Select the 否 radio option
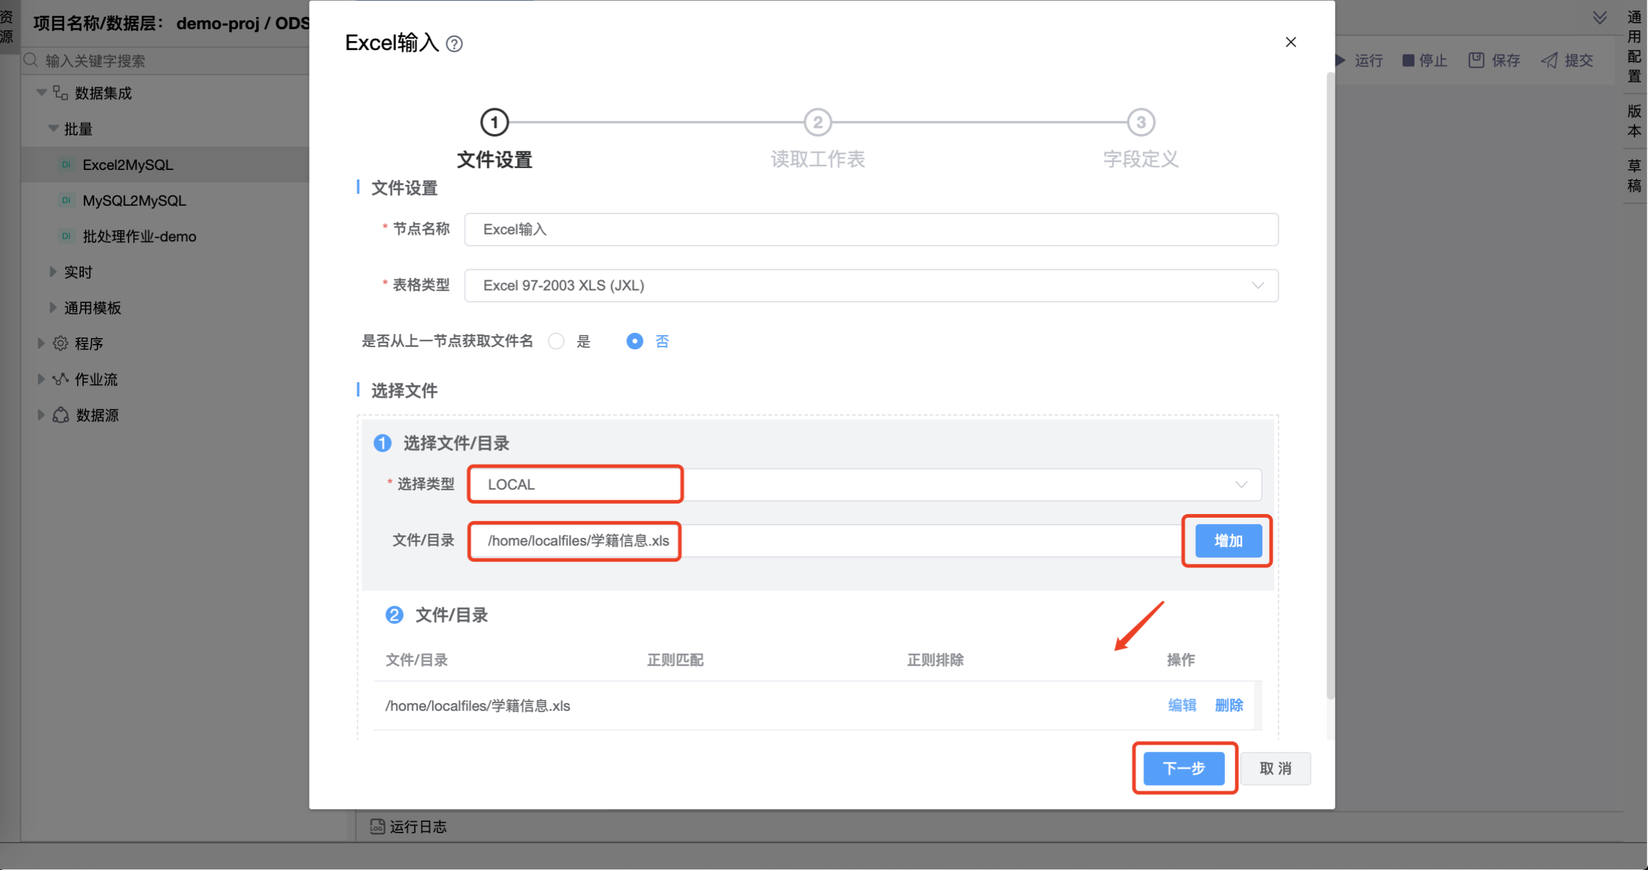This screenshot has width=1648, height=870. (x=634, y=341)
